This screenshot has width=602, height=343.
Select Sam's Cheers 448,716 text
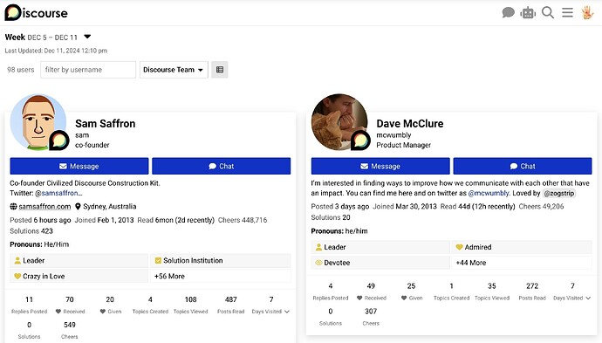click(x=243, y=220)
